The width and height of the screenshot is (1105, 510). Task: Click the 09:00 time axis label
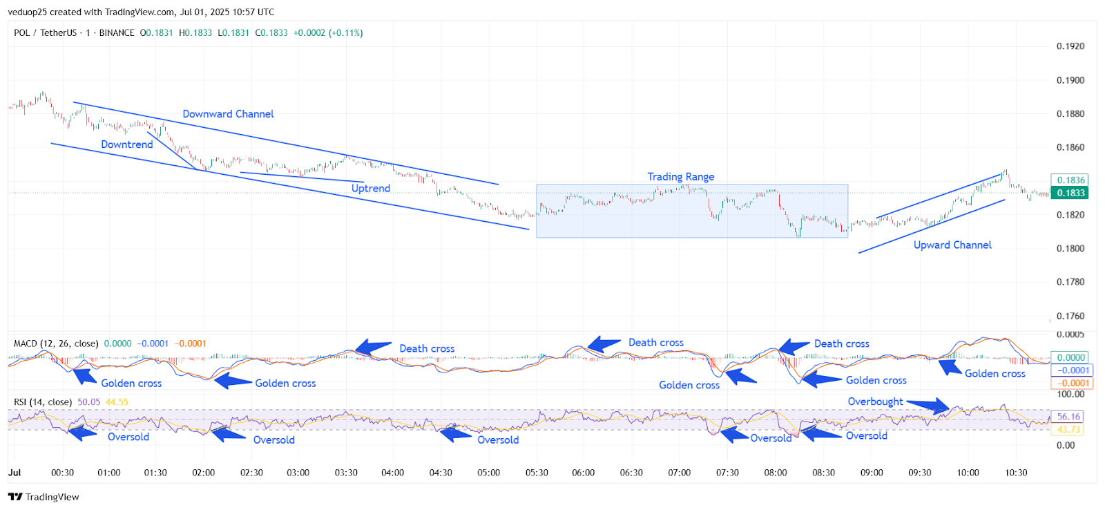[x=872, y=473]
